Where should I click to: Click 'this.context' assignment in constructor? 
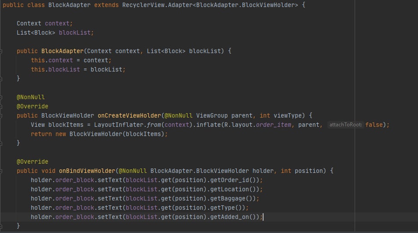pyautogui.click(x=52, y=61)
